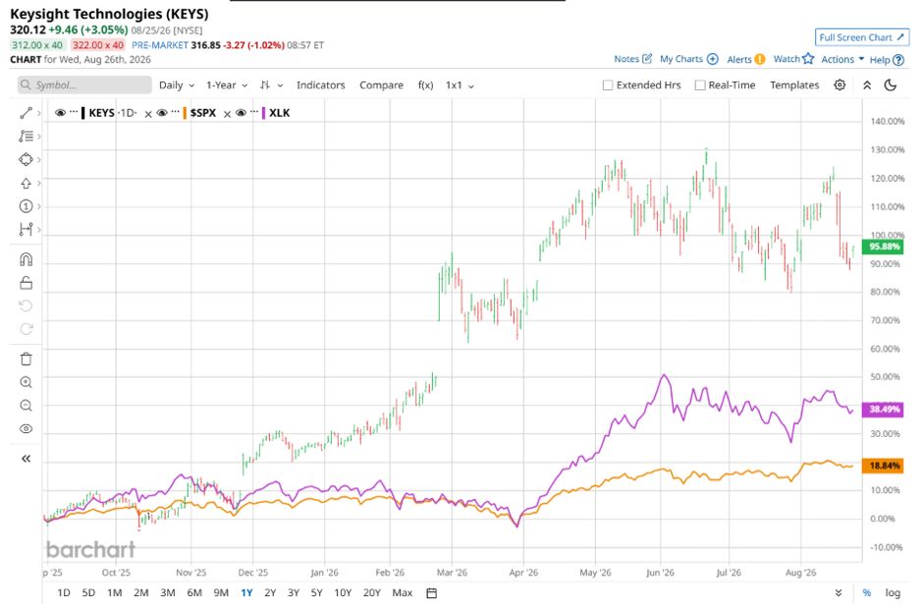The image size is (923, 607).
Task: Select the 5Y time range
Action: pos(317,593)
